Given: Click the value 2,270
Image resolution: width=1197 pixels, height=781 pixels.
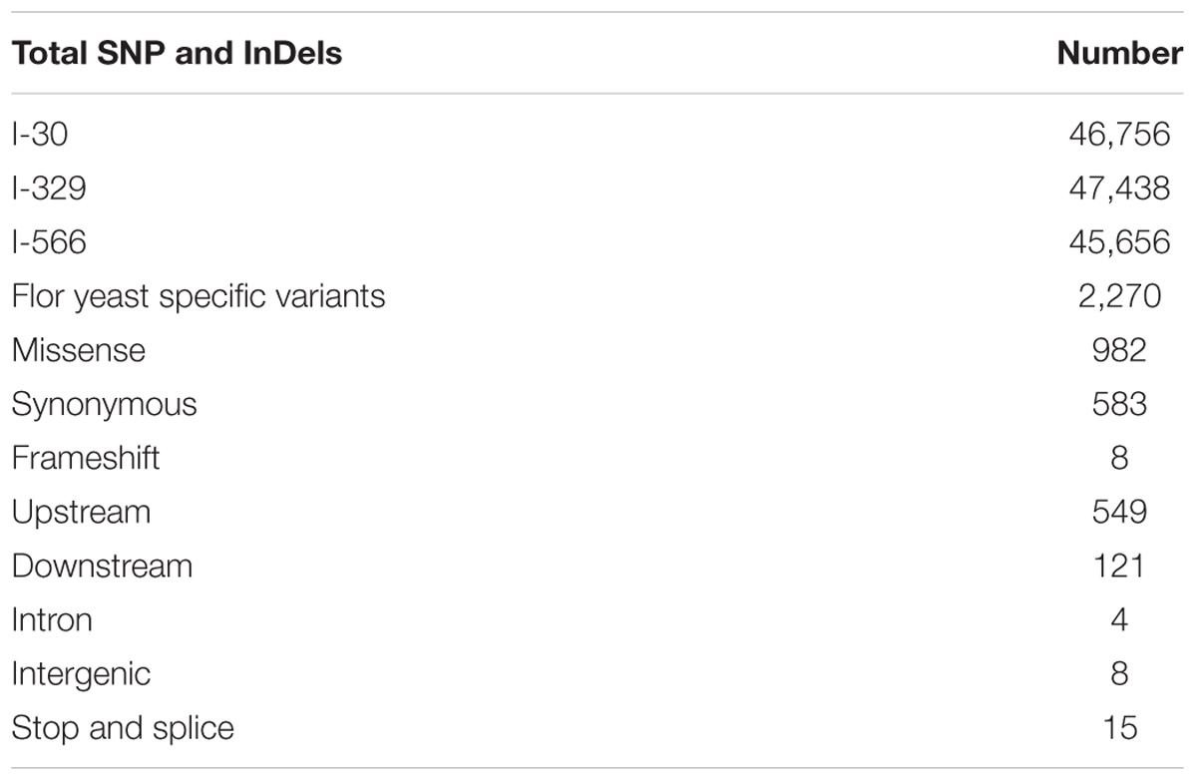Looking at the screenshot, I should pyautogui.click(x=1119, y=296).
